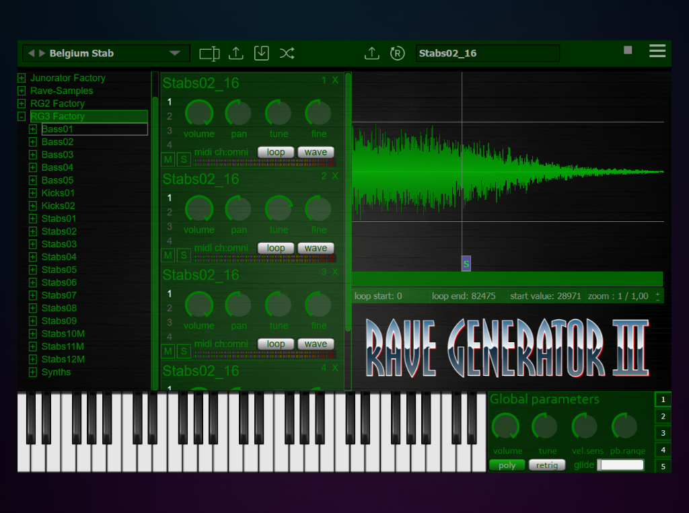Toggle the poly mode button
The width and height of the screenshot is (689, 513).
click(507, 465)
